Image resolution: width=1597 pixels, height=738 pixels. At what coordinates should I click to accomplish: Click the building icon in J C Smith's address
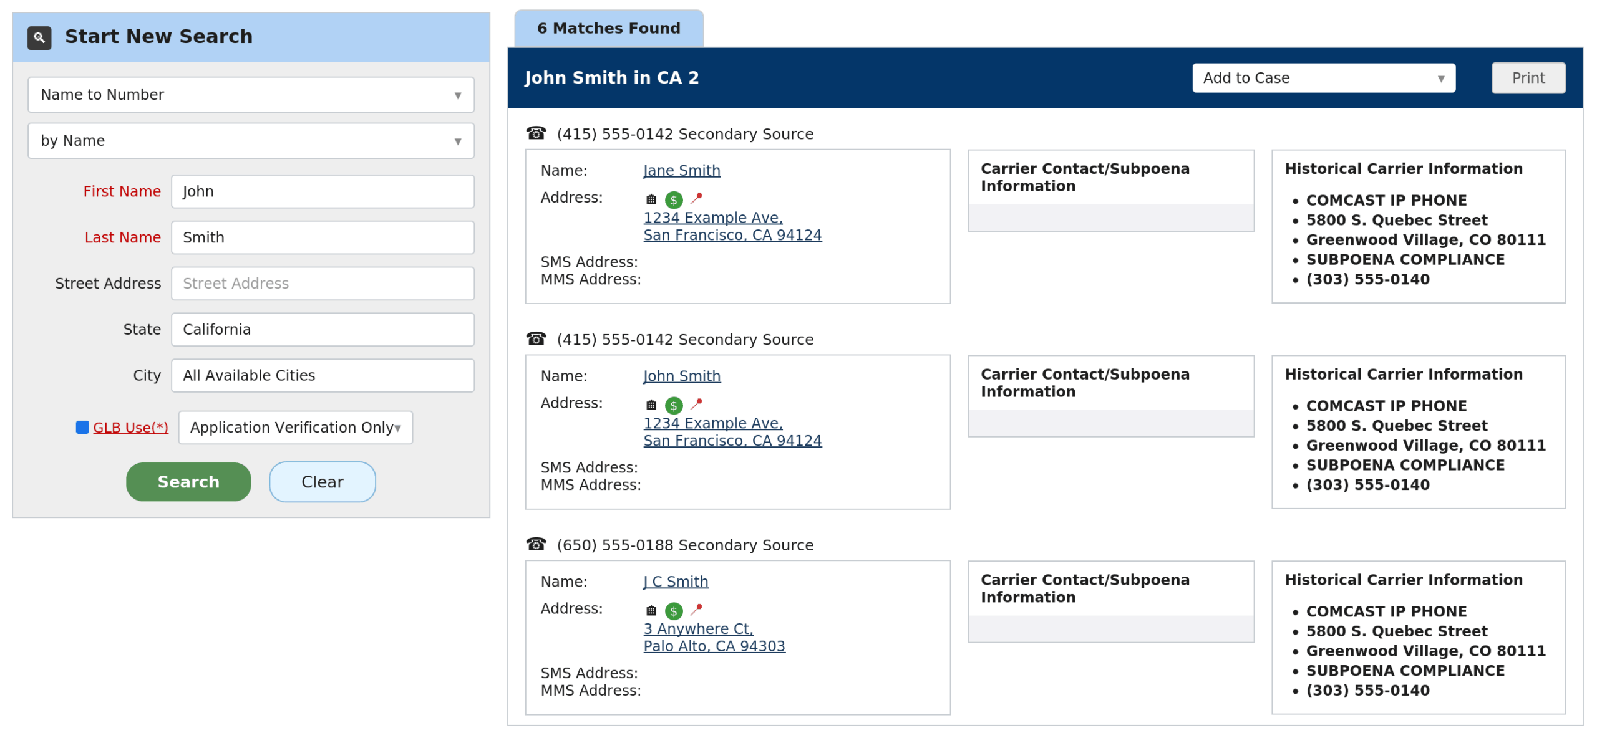coord(651,610)
